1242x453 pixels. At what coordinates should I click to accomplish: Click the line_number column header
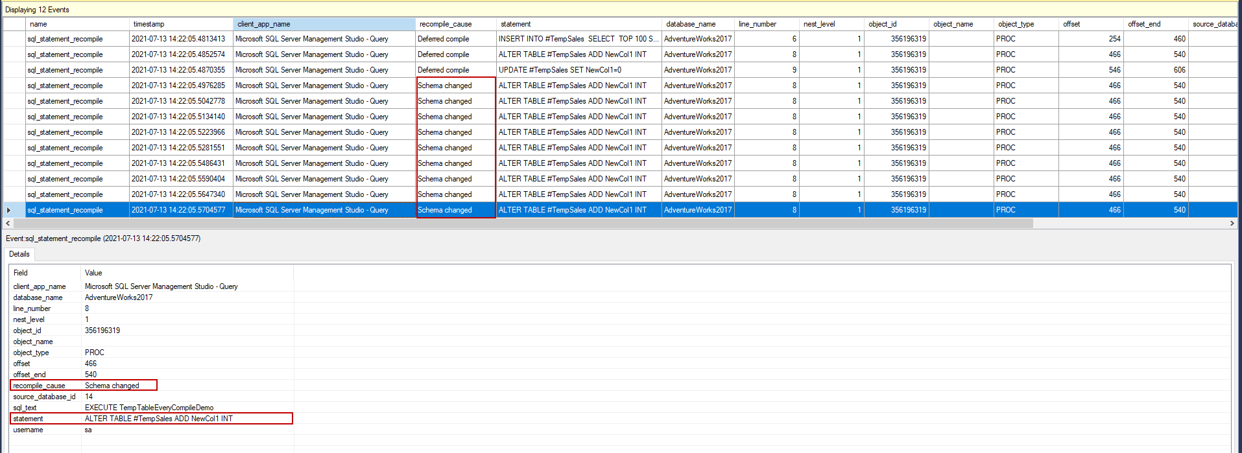[767, 24]
